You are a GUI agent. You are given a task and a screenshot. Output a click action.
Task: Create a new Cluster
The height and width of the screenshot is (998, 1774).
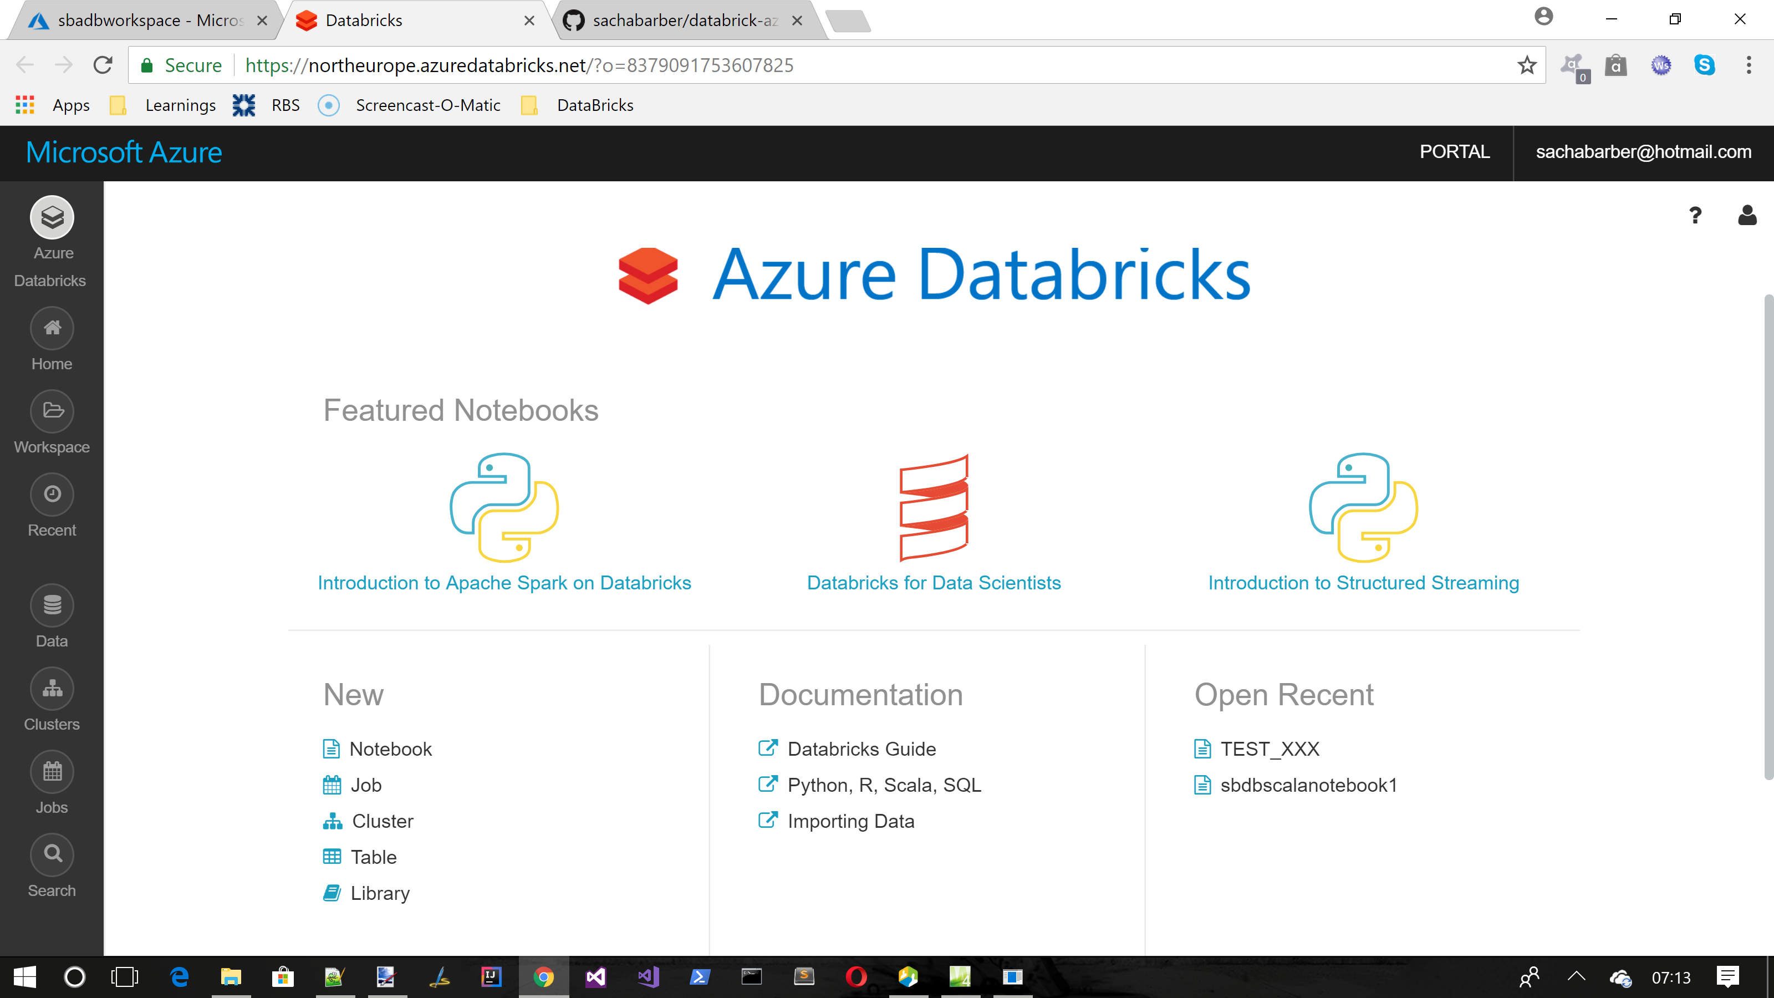click(369, 821)
